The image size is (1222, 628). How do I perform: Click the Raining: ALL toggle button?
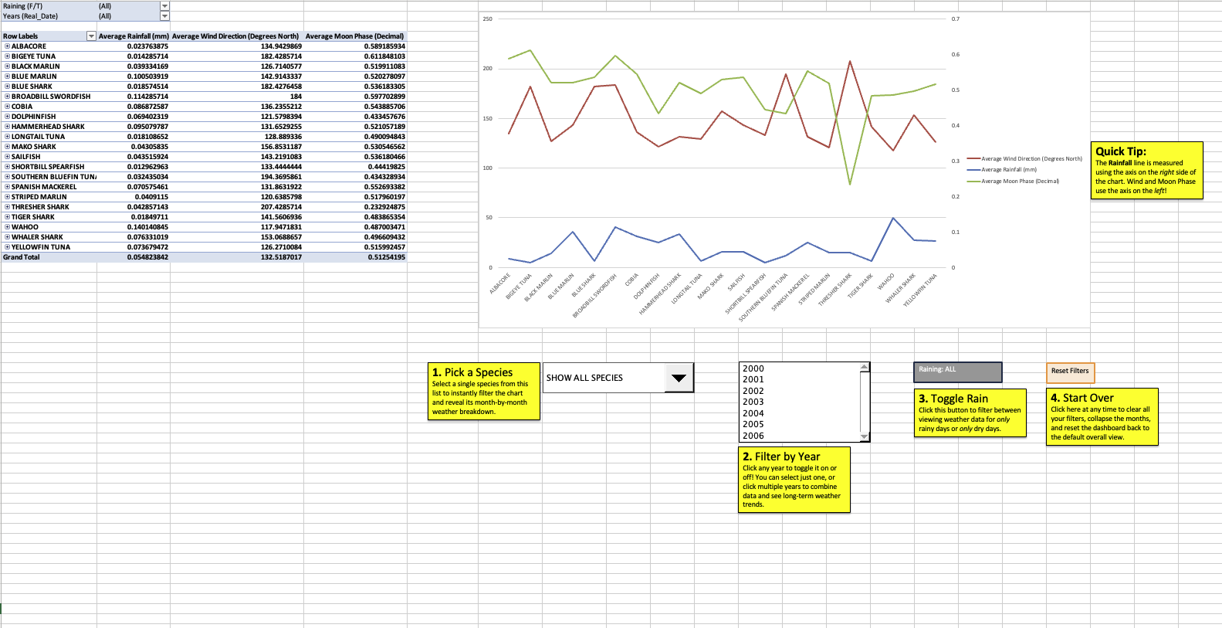click(958, 372)
